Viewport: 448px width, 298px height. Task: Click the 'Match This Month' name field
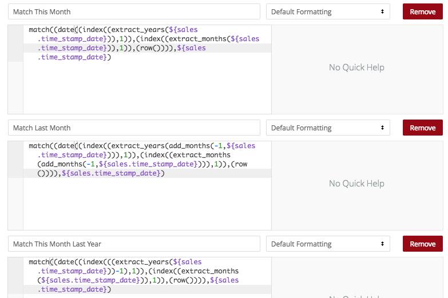coord(134,11)
